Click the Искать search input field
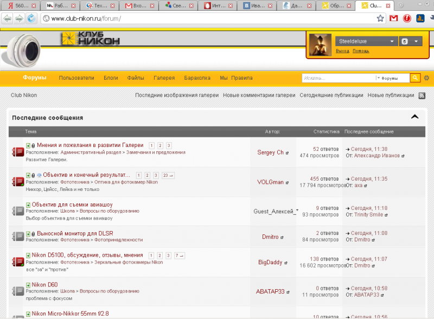The width and height of the screenshot is (434, 319). tap(339, 78)
